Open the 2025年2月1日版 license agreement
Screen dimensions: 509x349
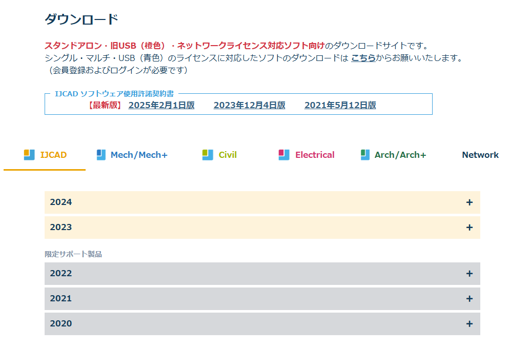(x=161, y=105)
